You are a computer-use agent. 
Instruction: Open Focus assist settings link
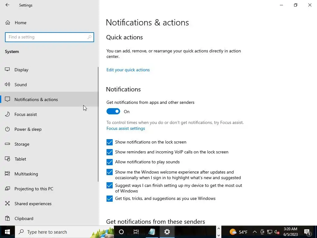126,128
